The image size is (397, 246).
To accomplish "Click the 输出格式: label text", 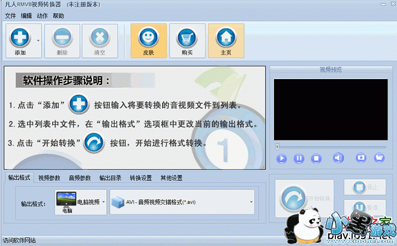I will tap(33, 204).
